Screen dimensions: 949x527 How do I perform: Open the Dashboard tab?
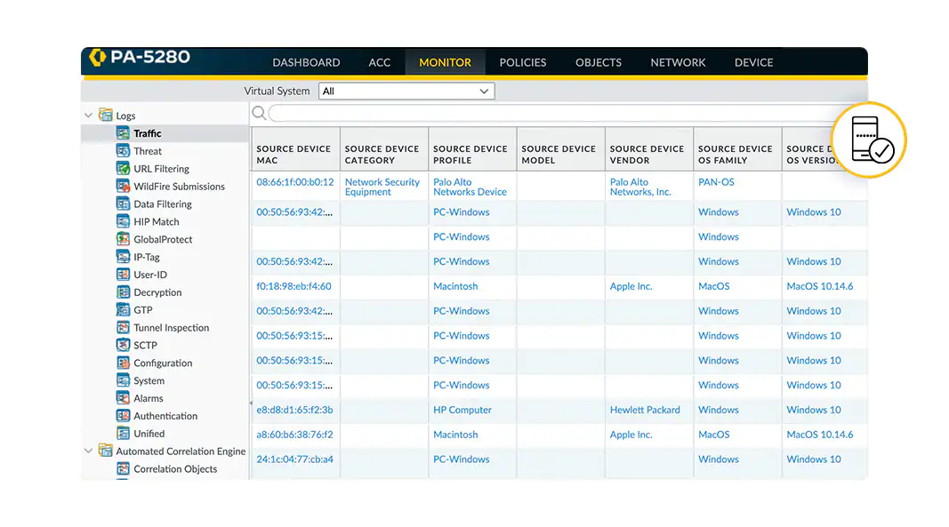306,62
